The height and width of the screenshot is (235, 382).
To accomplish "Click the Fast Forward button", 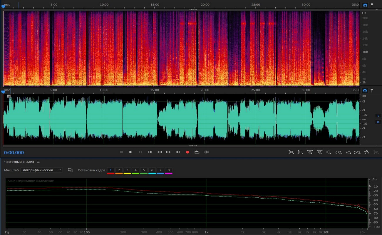I will [168, 152].
